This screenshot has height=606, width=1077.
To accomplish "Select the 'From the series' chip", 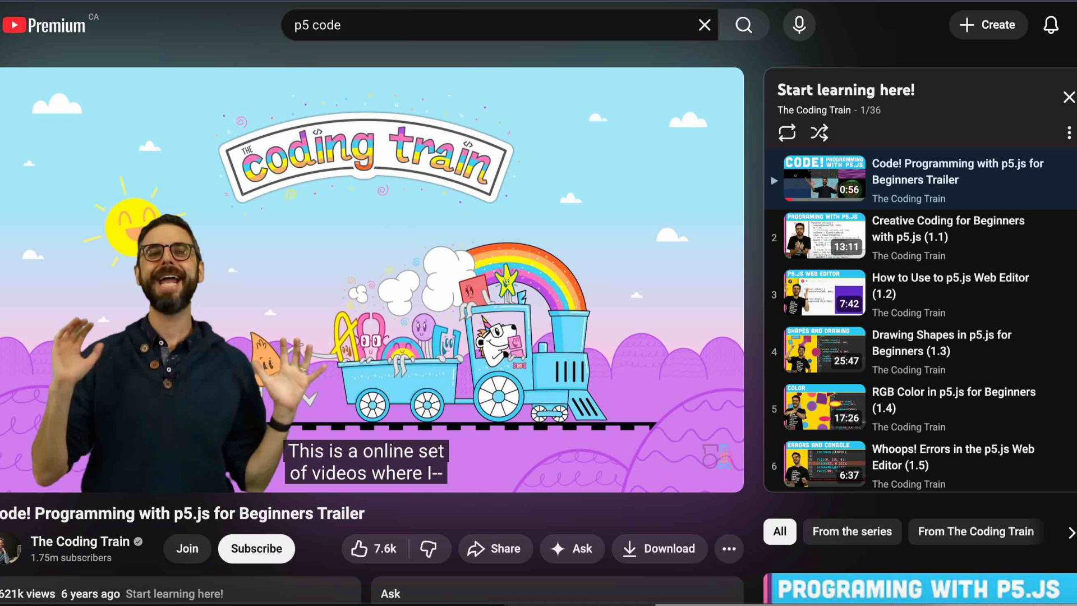I will click(x=852, y=531).
